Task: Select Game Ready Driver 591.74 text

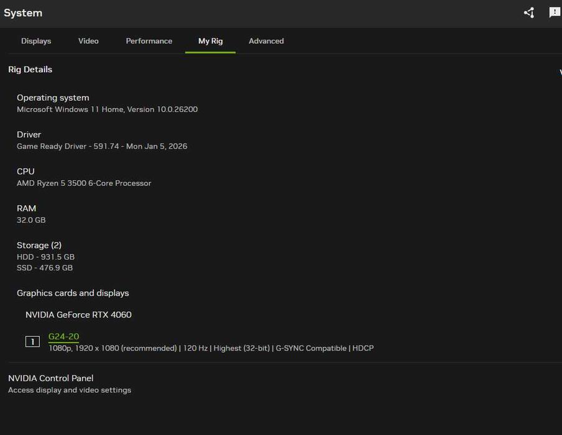Action: click(102, 146)
